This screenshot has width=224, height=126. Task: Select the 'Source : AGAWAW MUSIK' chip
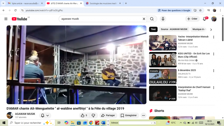tap(174, 29)
